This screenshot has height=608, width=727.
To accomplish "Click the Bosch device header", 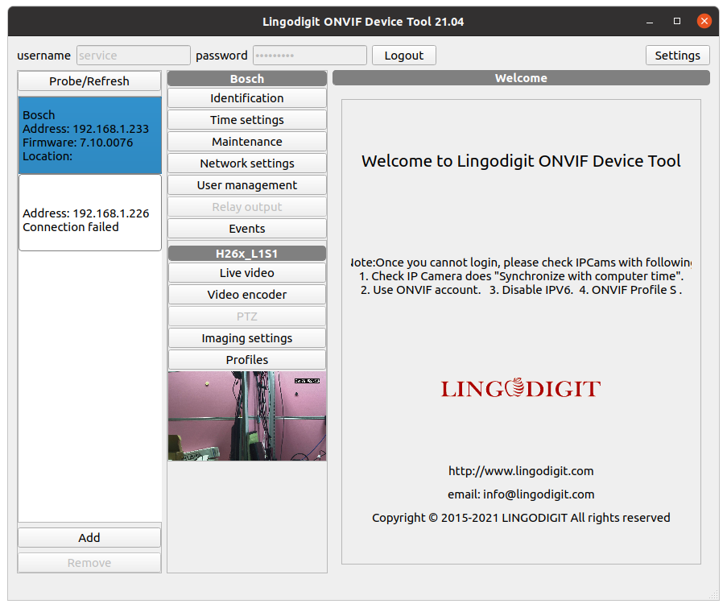I will click(x=247, y=79).
